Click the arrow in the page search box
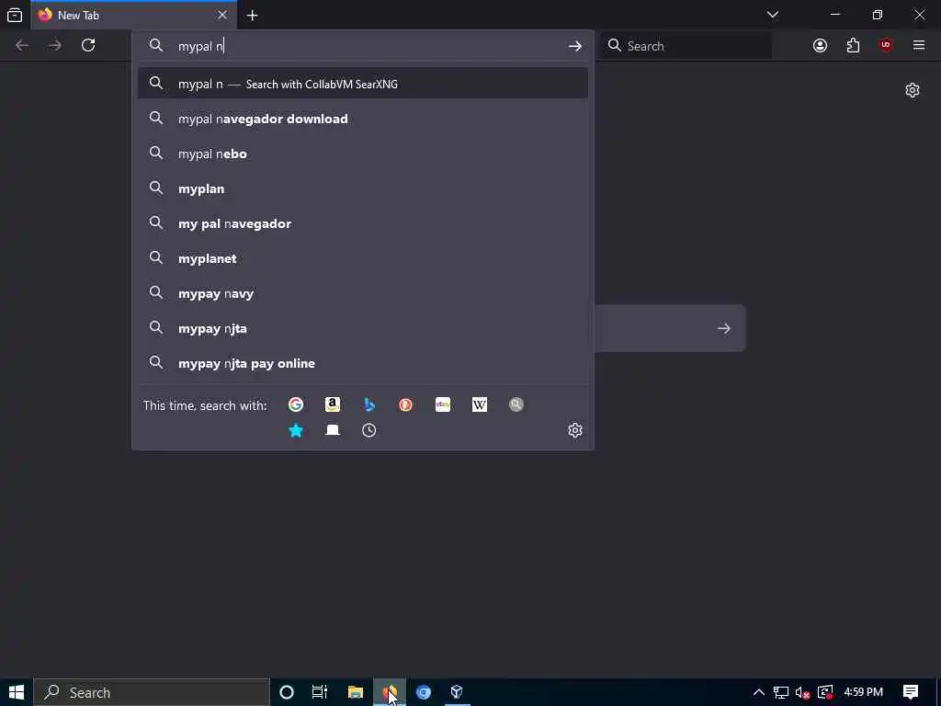 point(724,328)
